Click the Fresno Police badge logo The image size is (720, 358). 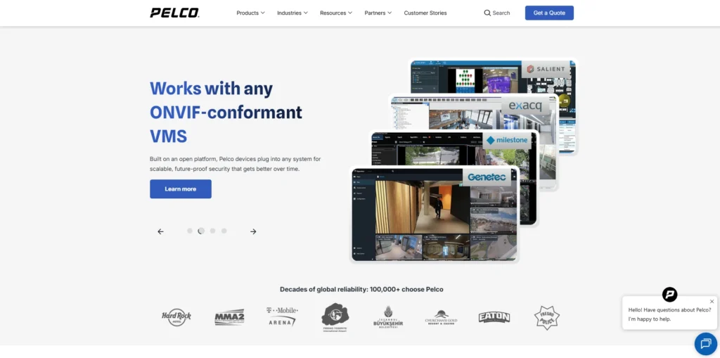coord(547,317)
